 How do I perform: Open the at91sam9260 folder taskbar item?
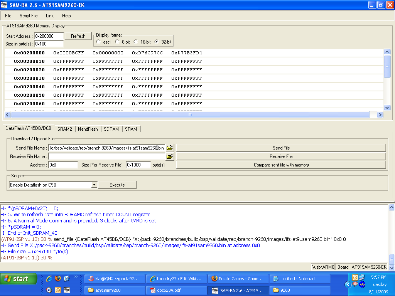coord(115,290)
